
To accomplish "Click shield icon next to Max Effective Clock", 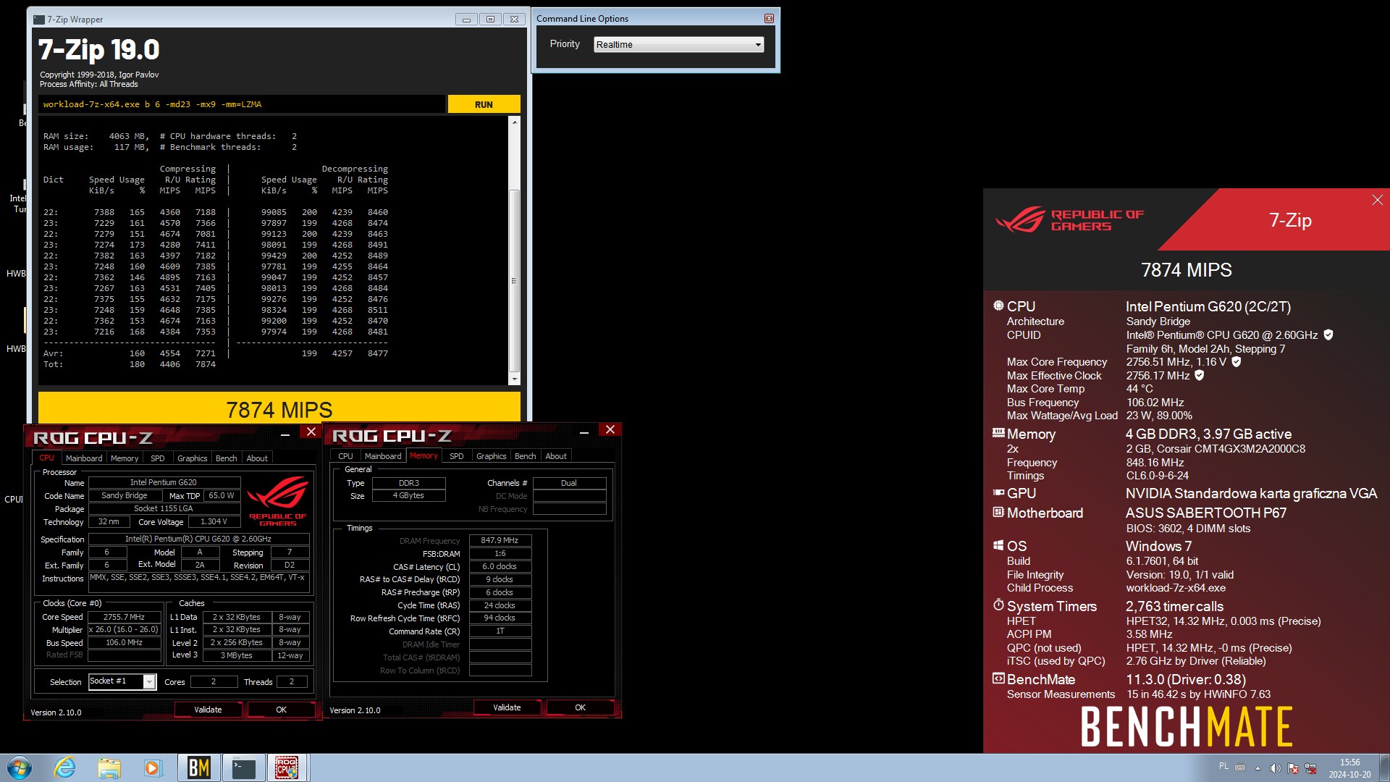I will coord(1200,375).
